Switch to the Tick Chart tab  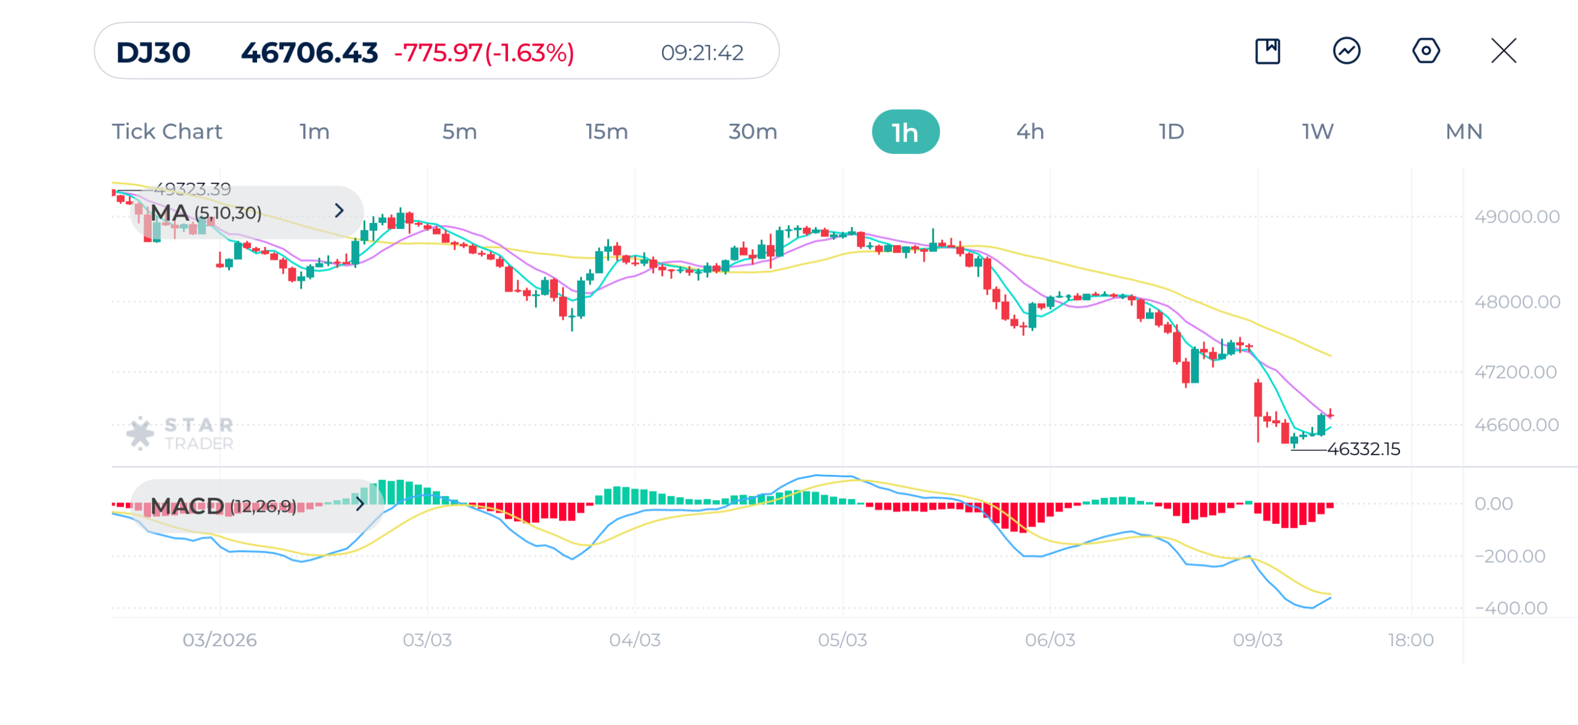click(167, 131)
